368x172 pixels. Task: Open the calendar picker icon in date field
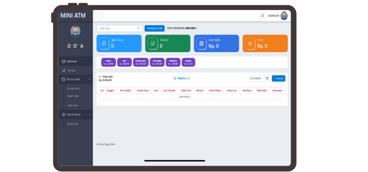[267, 78]
